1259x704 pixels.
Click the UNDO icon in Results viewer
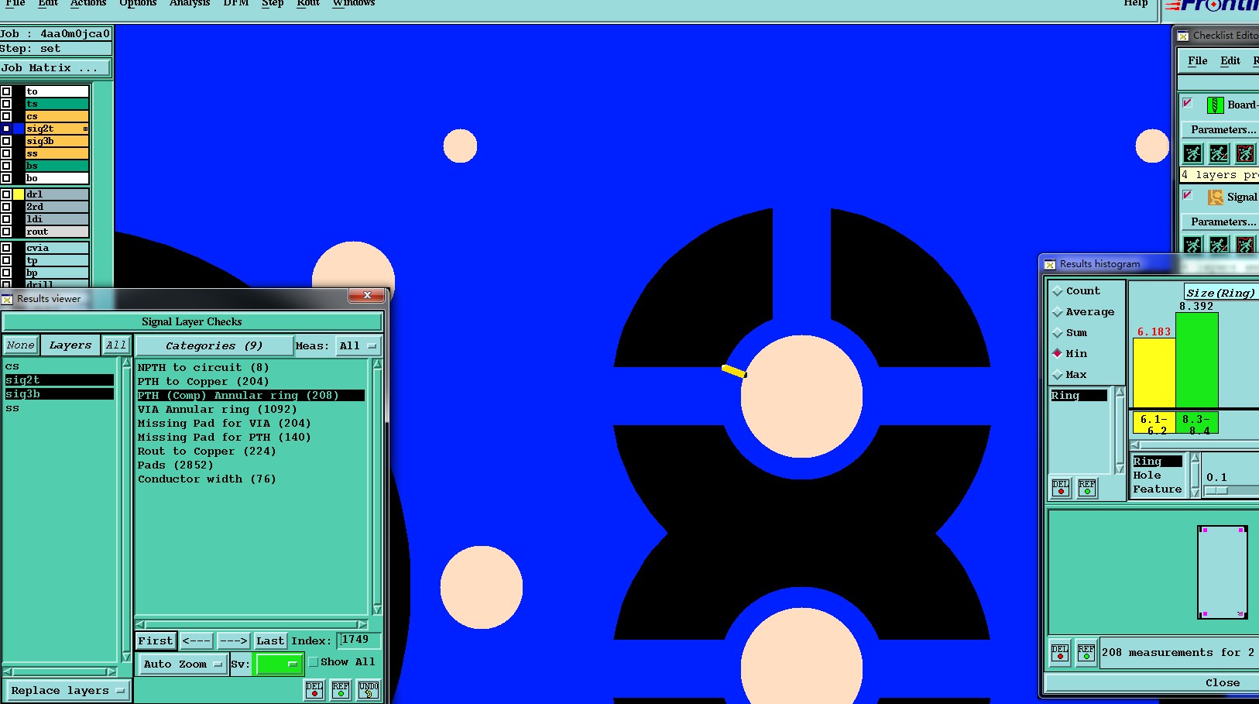tap(369, 689)
